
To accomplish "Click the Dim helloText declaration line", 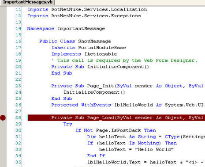I will 146,137.
